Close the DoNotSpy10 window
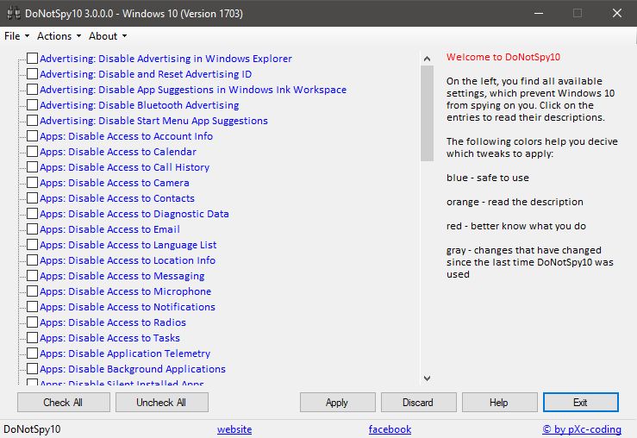Screen dimensions: 637x438 click(x=616, y=13)
